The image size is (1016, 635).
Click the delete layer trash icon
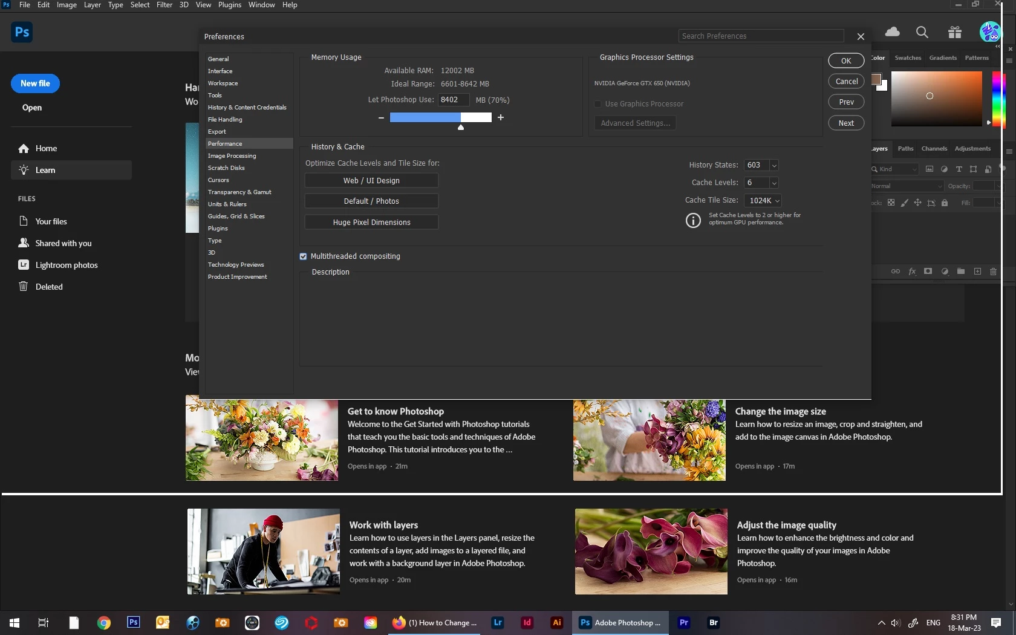993,272
